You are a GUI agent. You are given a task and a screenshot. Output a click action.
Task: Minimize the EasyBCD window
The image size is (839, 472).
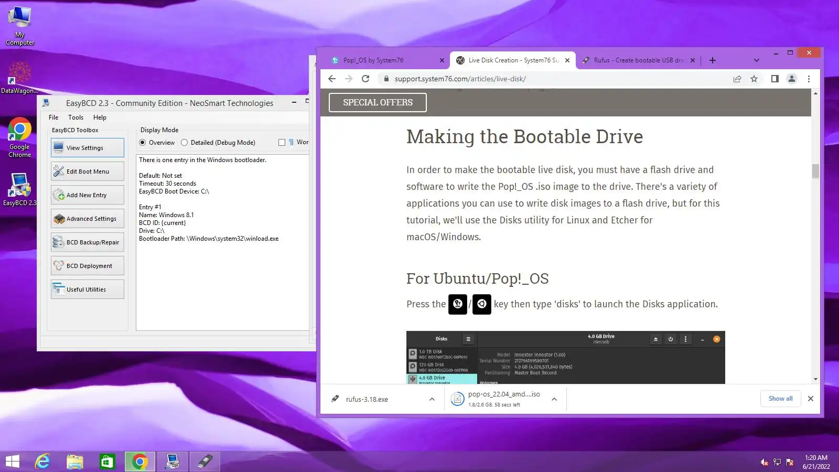pyautogui.click(x=294, y=103)
